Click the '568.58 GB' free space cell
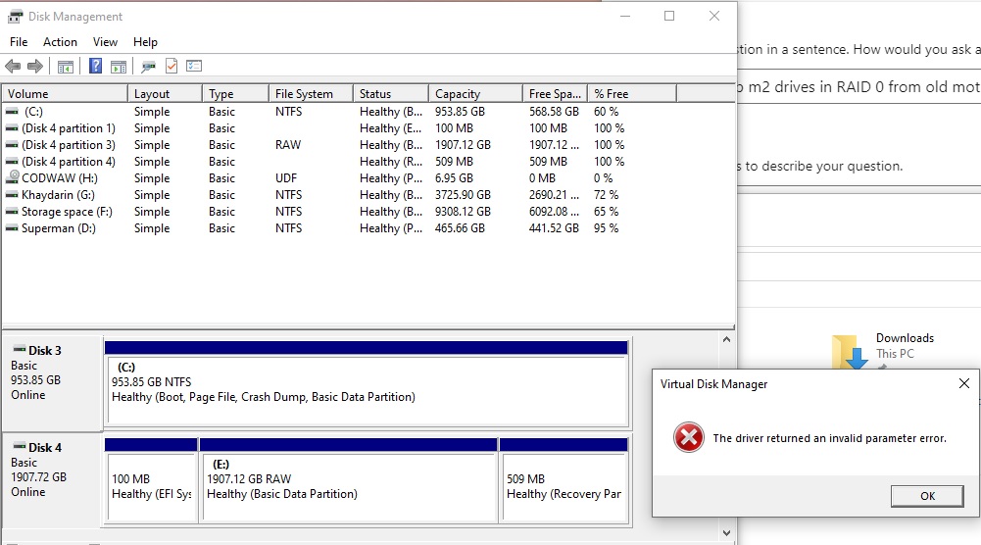 click(554, 112)
